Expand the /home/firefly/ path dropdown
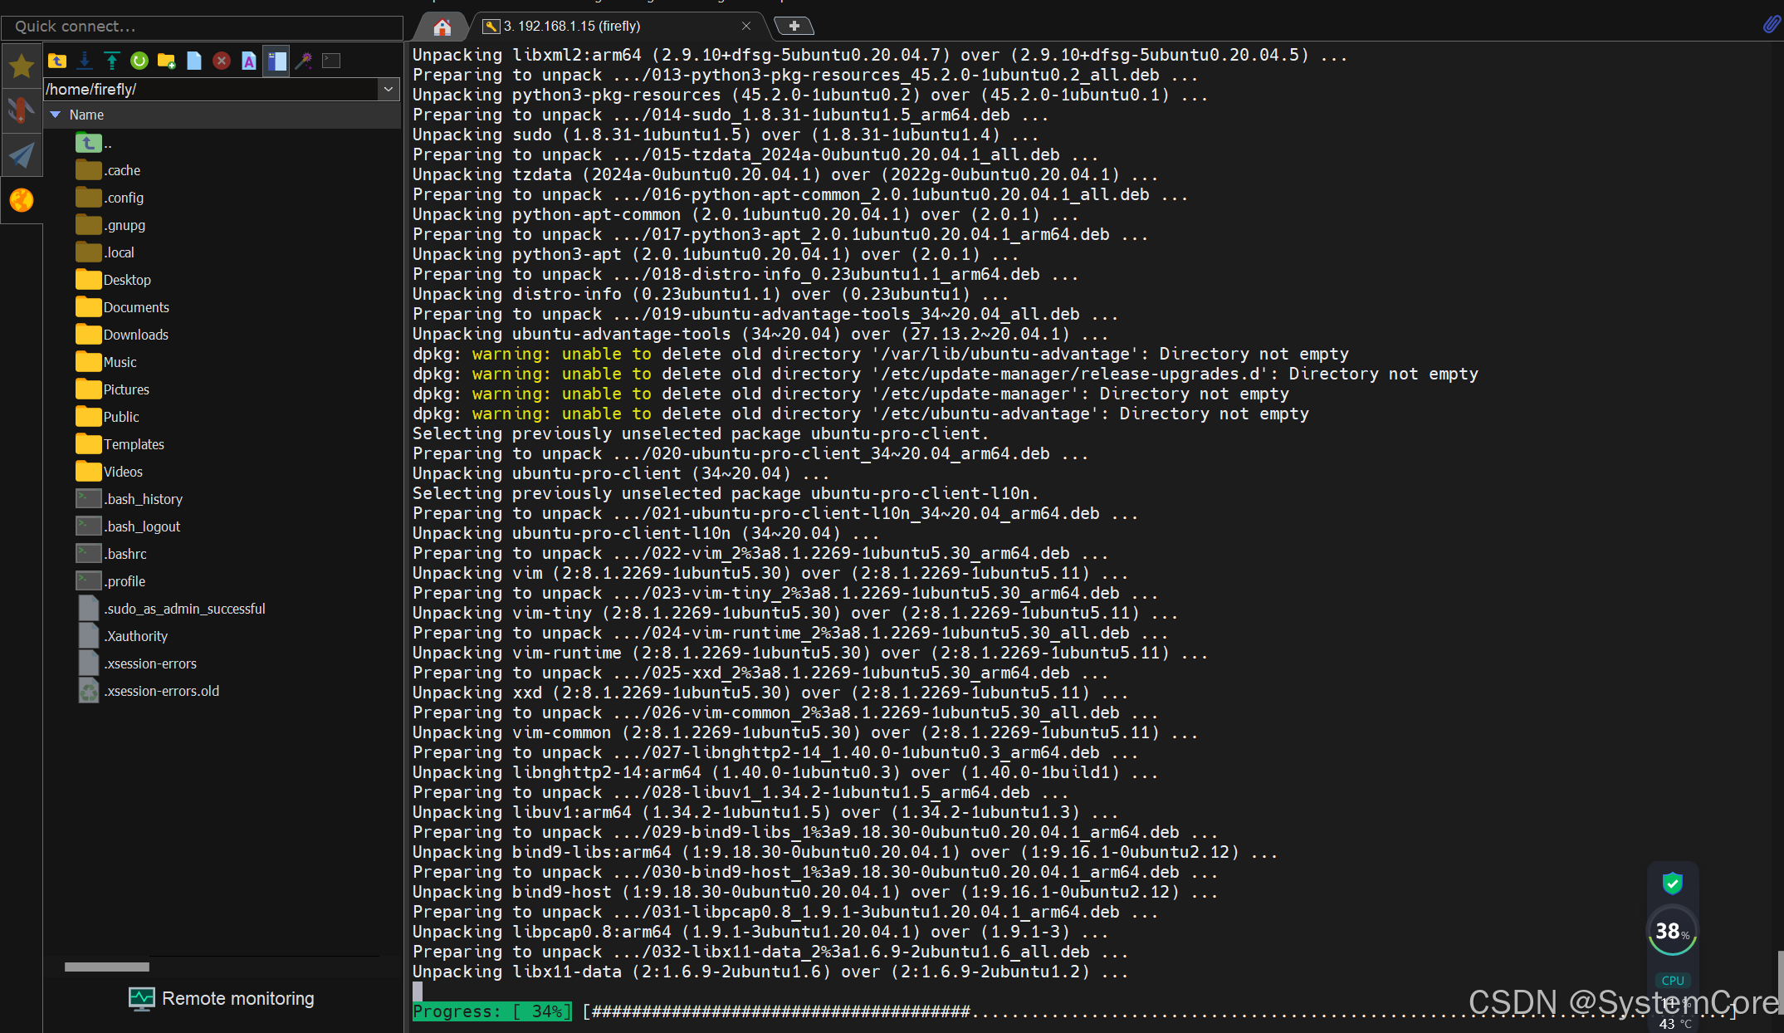The height and width of the screenshot is (1033, 1784). click(389, 89)
